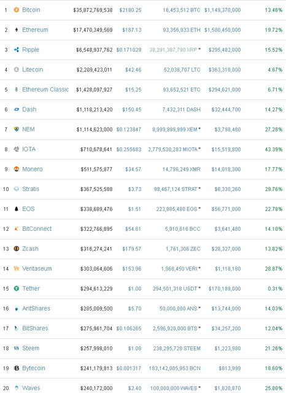Click the Veritaseum logo icon
The height and width of the screenshot is (393, 286).
tap(17, 268)
